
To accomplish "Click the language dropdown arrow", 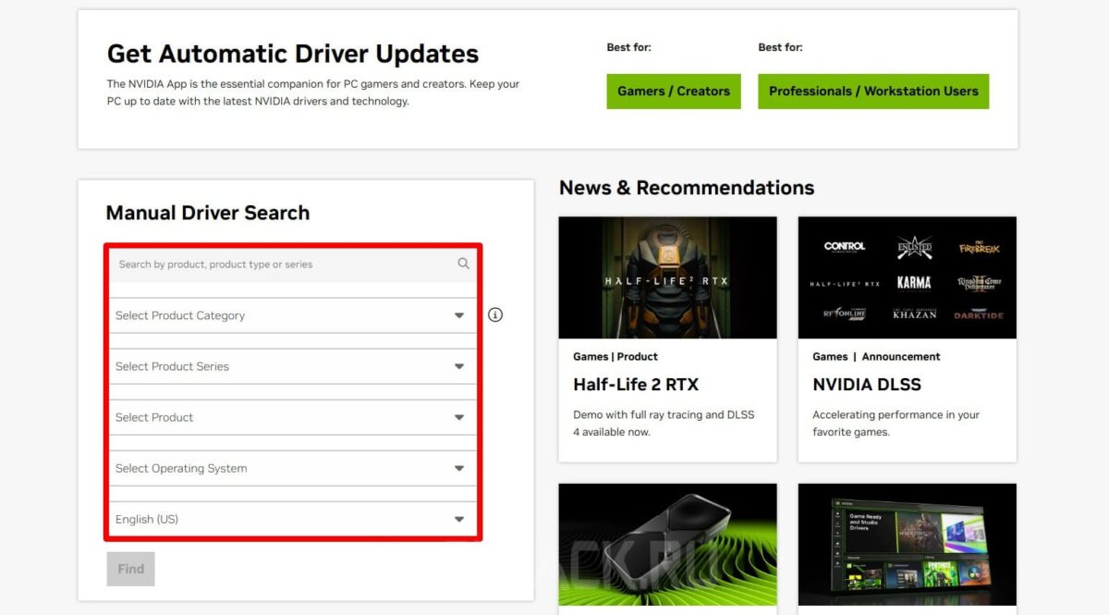I will click(459, 519).
